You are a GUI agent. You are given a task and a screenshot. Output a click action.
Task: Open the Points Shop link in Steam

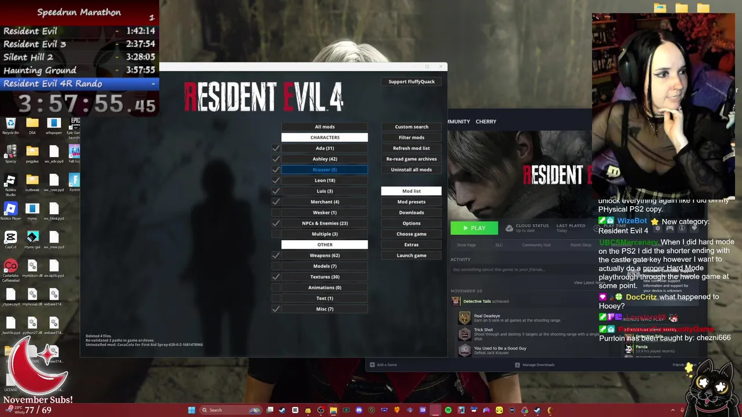point(580,245)
